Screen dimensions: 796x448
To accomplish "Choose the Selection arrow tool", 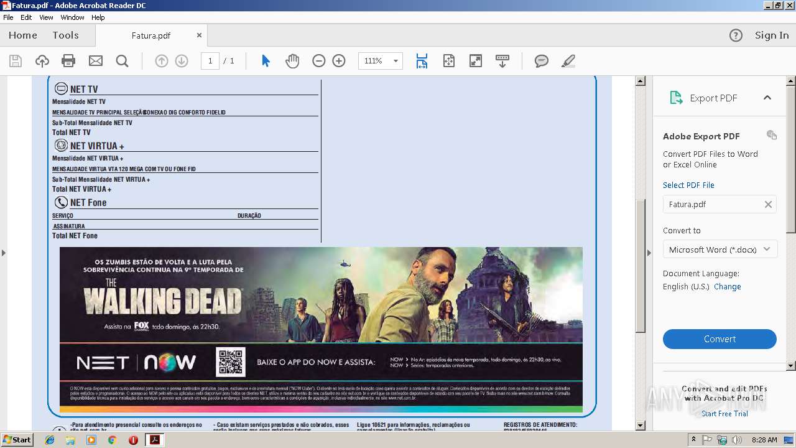I will (266, 61).
